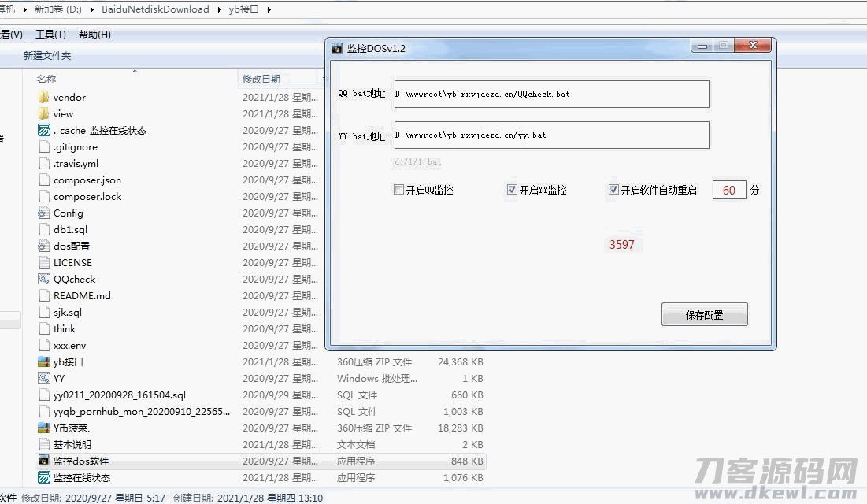Select the 监控在线状态 application icon
The height and width of the screenshot is (504, 867).
click(x=44, y=478)
